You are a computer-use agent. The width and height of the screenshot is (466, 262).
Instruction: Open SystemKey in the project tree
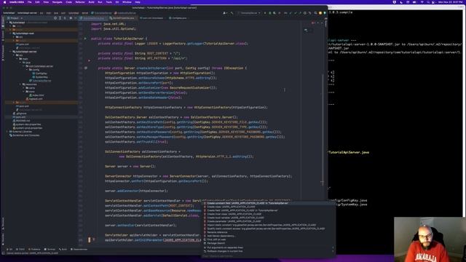[x=40, y=77]
